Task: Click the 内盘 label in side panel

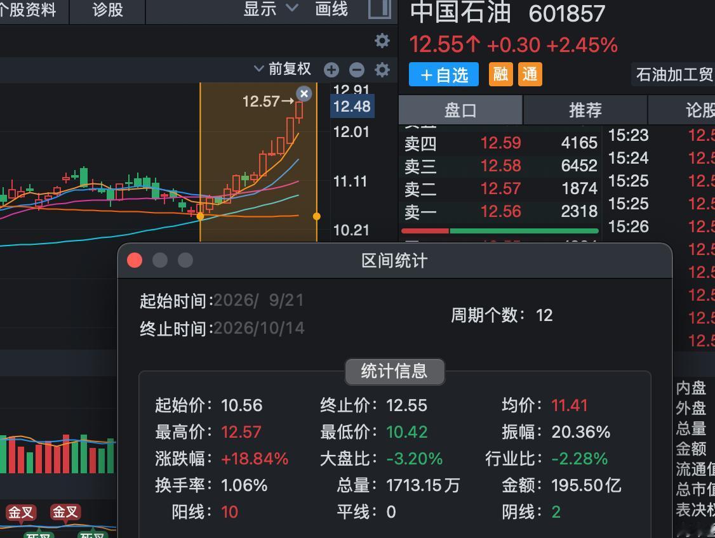Action: pos(691,388)
